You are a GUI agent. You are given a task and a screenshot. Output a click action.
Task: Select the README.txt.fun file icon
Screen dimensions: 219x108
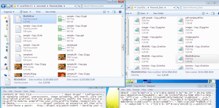(181, 59)
